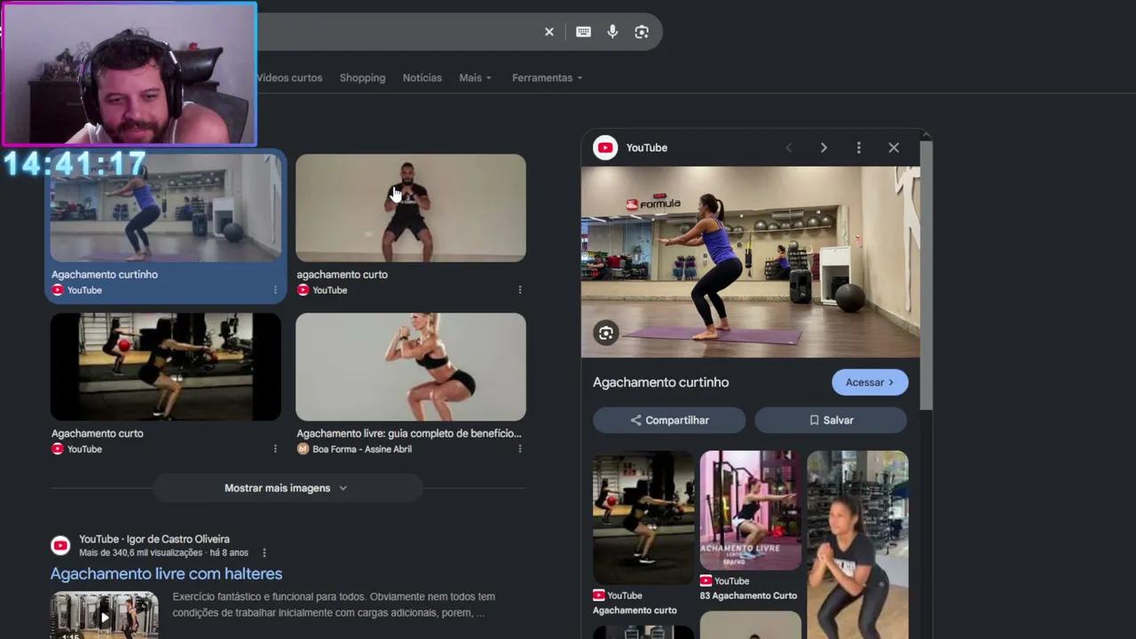The image size is (1136, 639).
Task: Close the image preview panel
Action: [x=894, y=148]
